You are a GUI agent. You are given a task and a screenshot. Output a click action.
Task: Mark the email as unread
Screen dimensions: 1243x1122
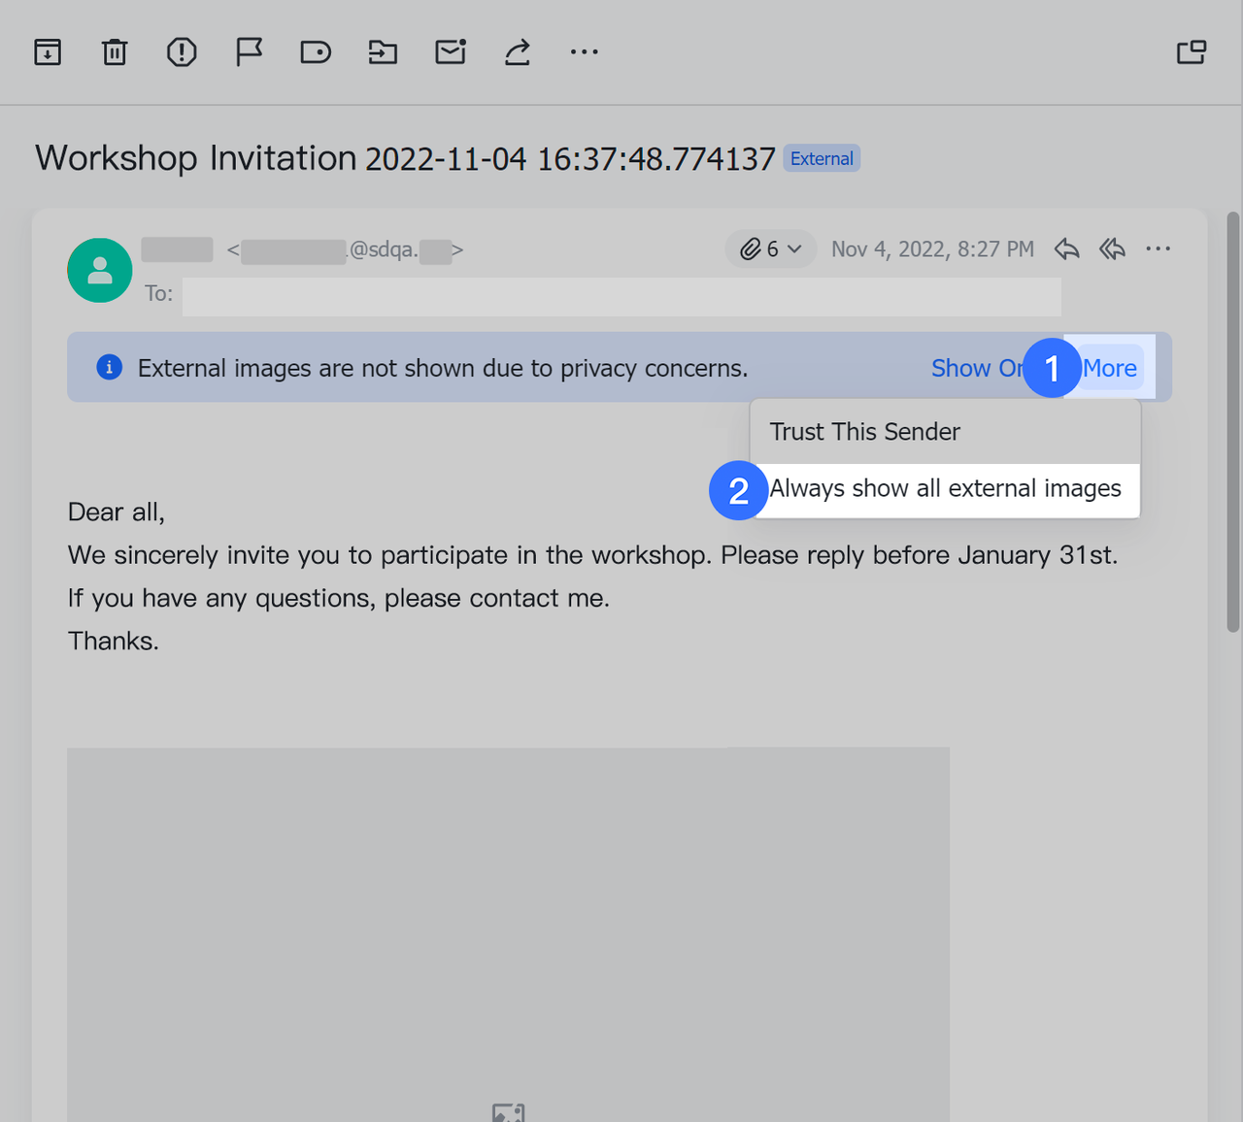450,51
